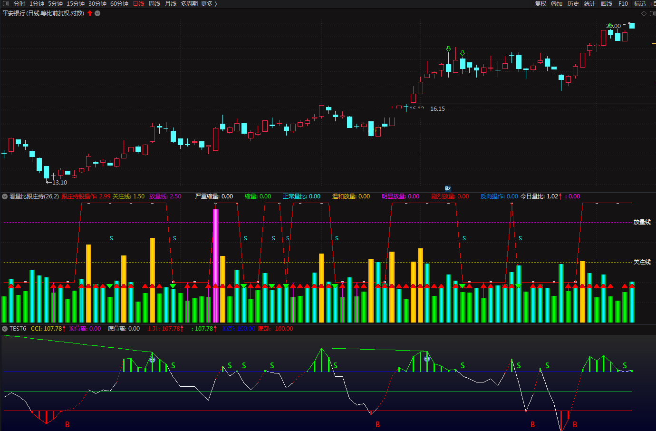Screen dimensions: 656x431
Task: Click the 标记 mark button
Action: tap(640, 4)
